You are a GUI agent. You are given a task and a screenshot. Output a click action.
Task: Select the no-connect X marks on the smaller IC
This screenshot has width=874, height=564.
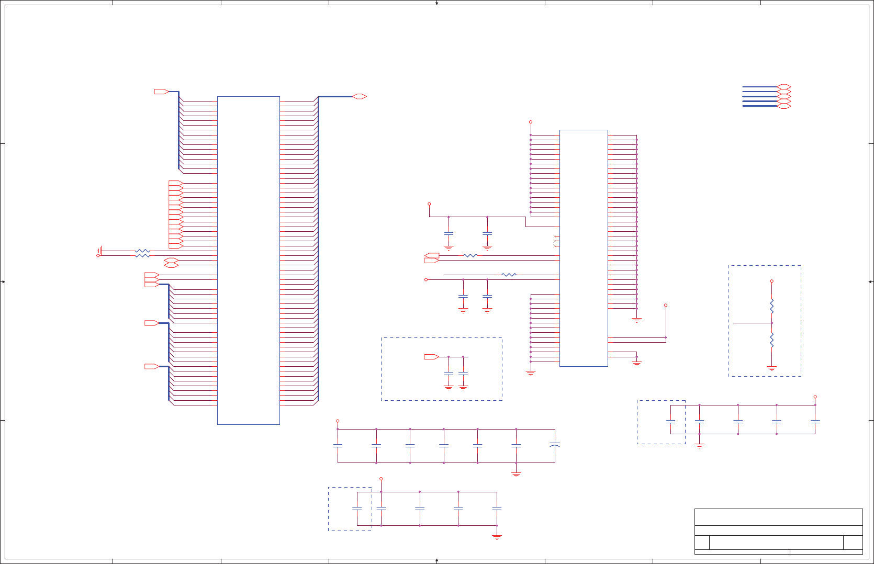(555, 241)
